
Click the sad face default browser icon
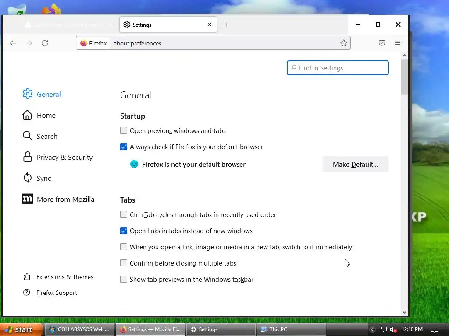[x=134, y=164]
